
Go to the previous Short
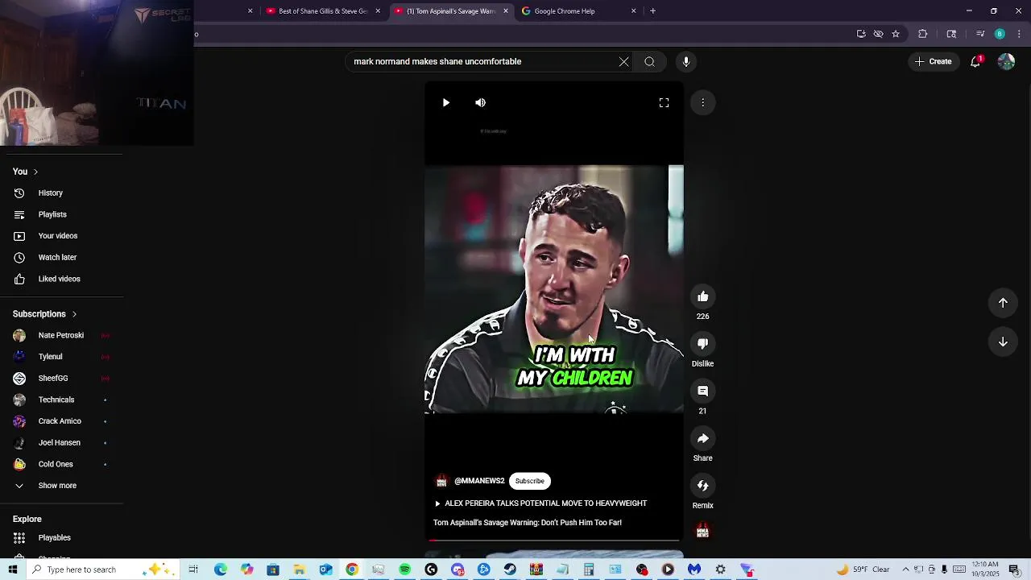tap(1003, 303)
